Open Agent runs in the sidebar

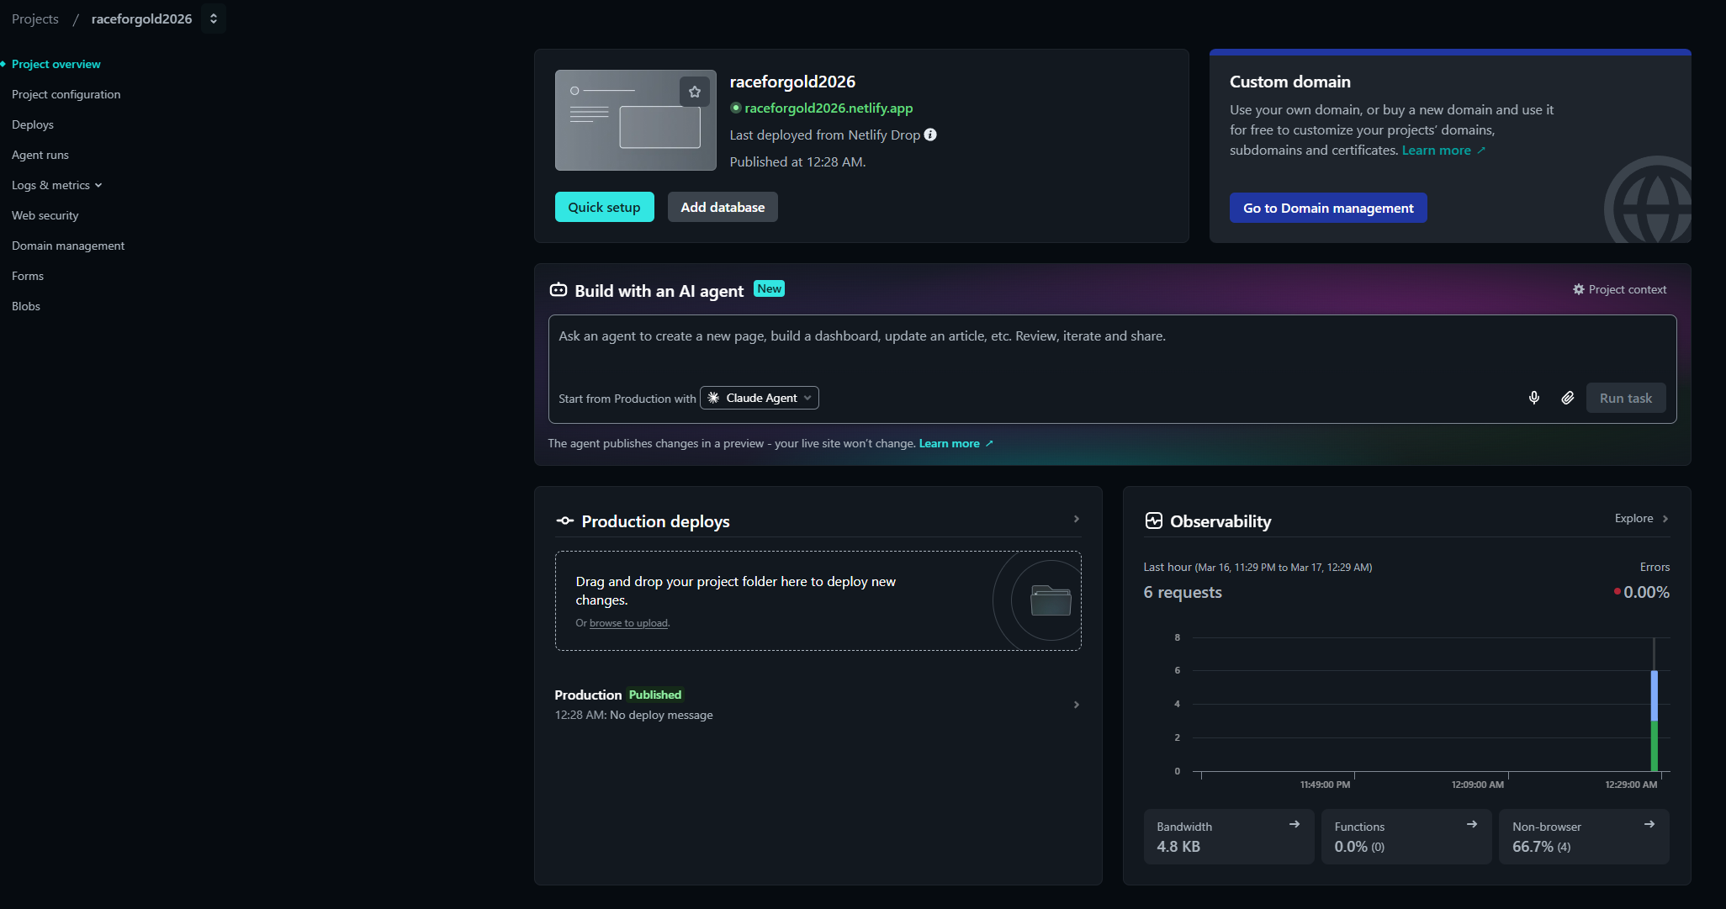point(40,155)
